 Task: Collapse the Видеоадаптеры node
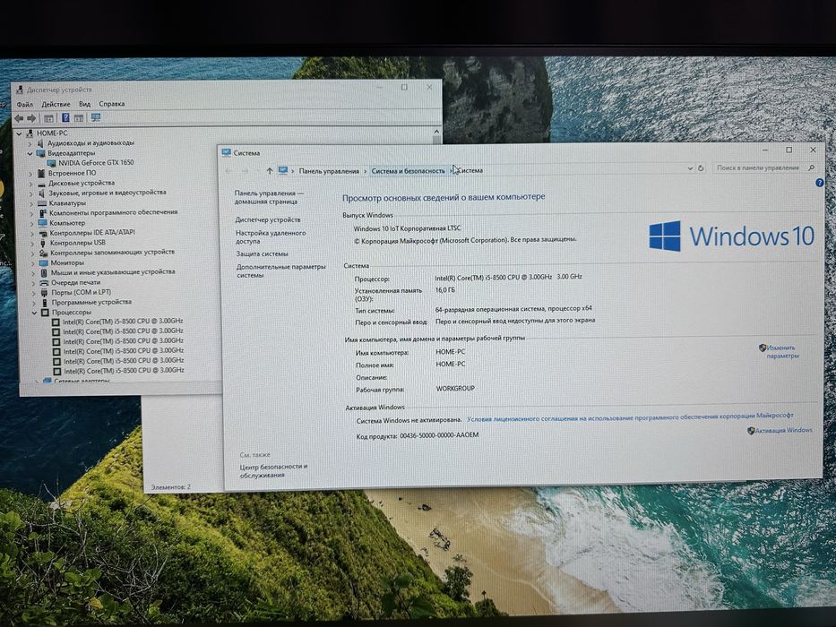point(30,153)
